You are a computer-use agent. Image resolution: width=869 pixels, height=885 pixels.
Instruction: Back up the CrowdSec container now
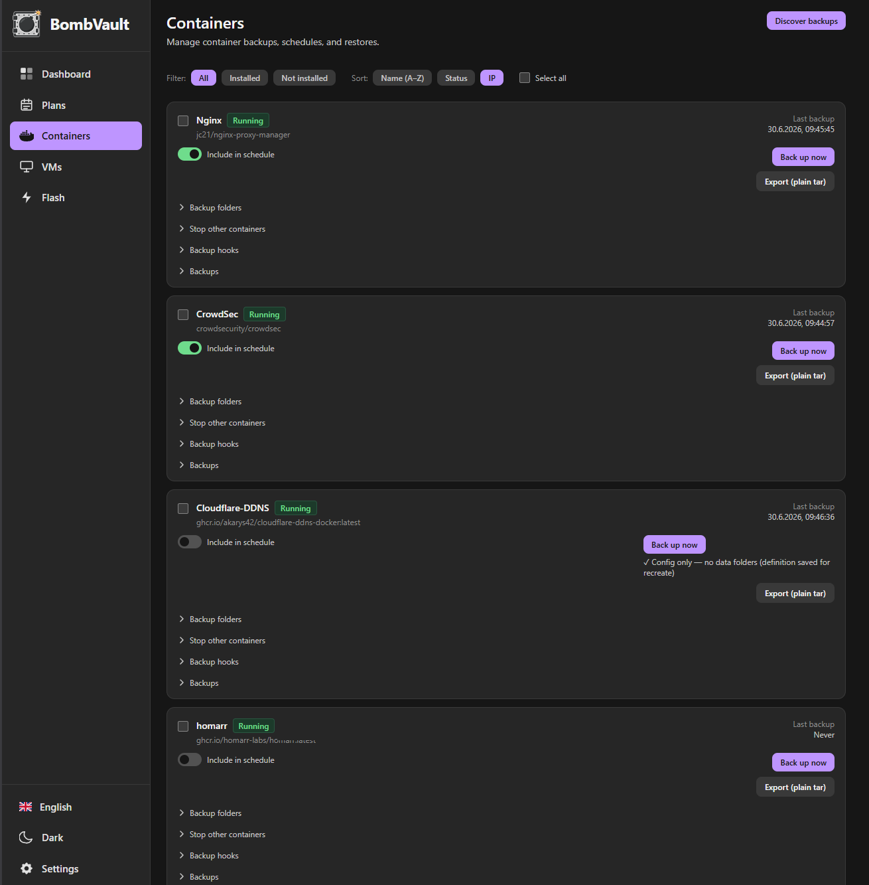(x=803, y=351)
